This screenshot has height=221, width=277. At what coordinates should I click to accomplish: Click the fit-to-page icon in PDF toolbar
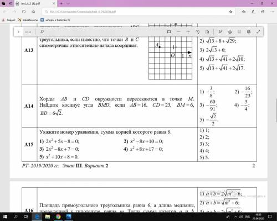click(169, 32)
